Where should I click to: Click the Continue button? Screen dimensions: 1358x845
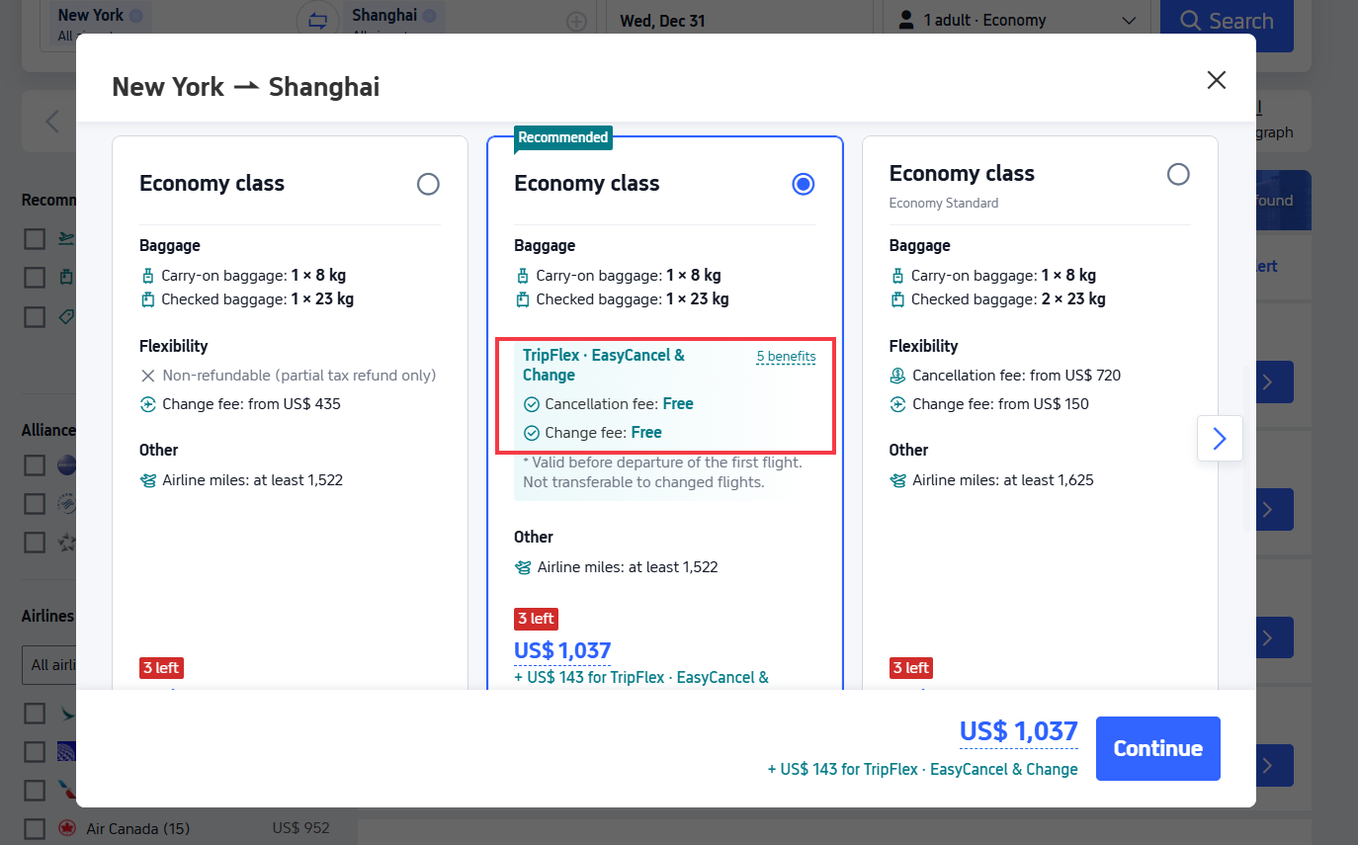[1157, 748]
